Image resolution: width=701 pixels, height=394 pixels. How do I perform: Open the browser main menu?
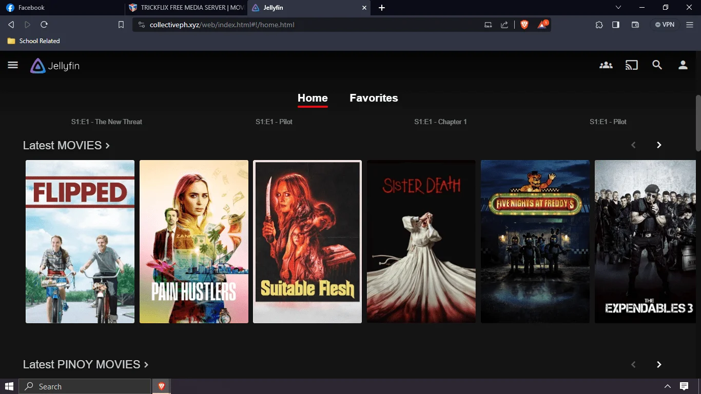(690, 25)
